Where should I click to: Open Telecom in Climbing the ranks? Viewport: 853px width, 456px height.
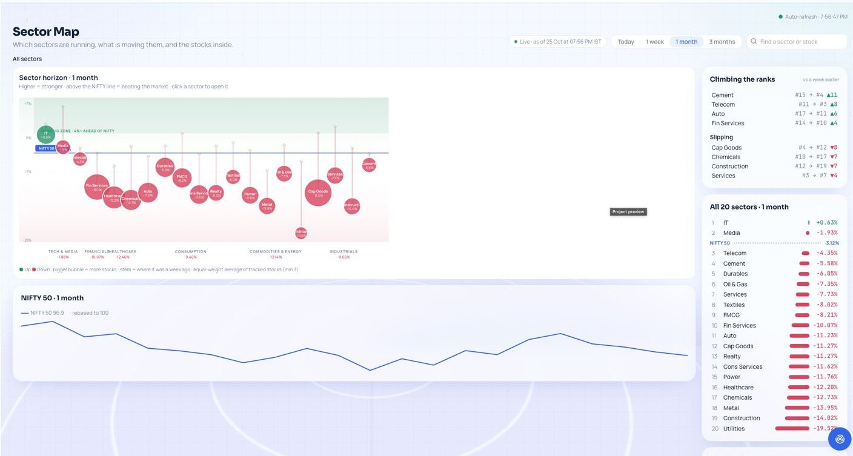pyautogui.click(x=774, y=104)
